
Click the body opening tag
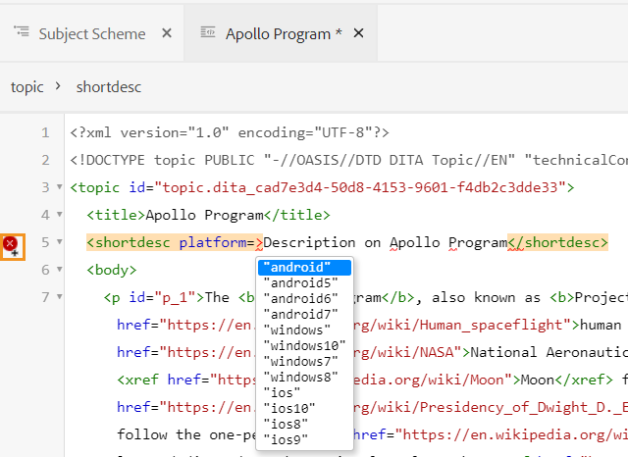pos(112,270)
